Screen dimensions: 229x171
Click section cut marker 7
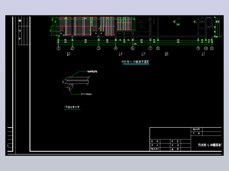[x=203, y=54]
